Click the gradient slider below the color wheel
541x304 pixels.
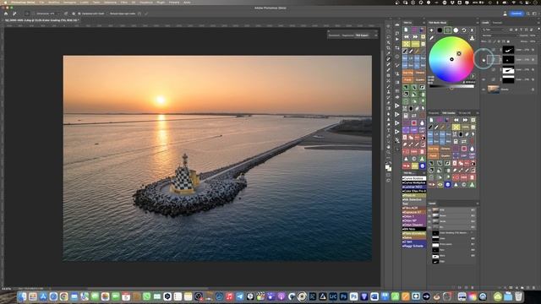(452, 86)
